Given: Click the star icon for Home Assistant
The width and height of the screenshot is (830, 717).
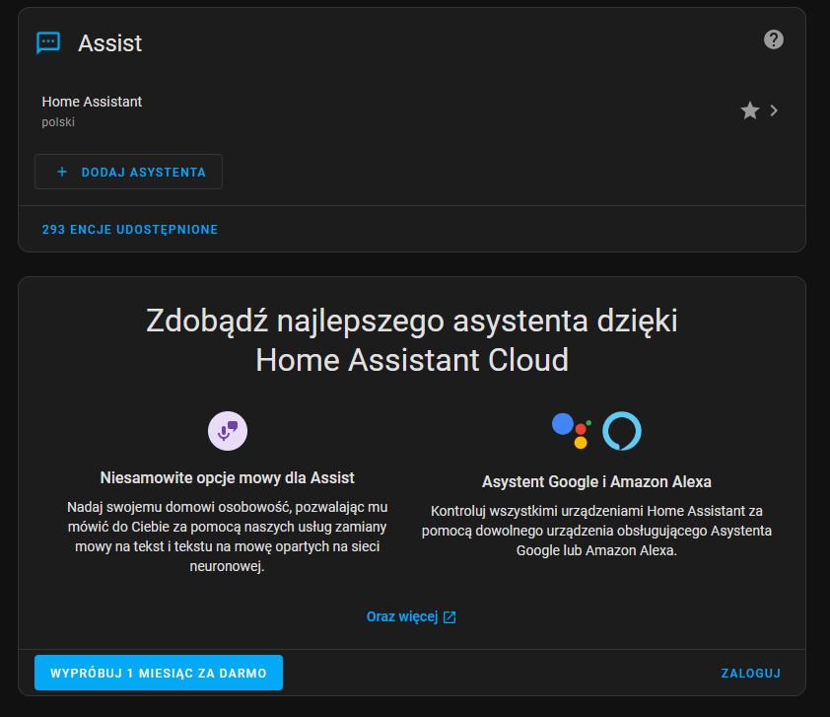Looking at the screenshot, I should [x=749, y=110].
